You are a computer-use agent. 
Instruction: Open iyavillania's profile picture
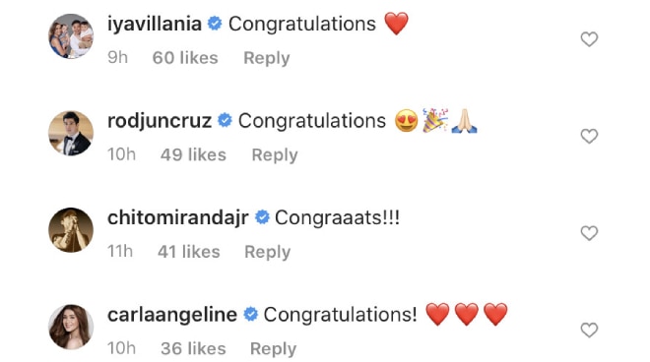point(71,36)
